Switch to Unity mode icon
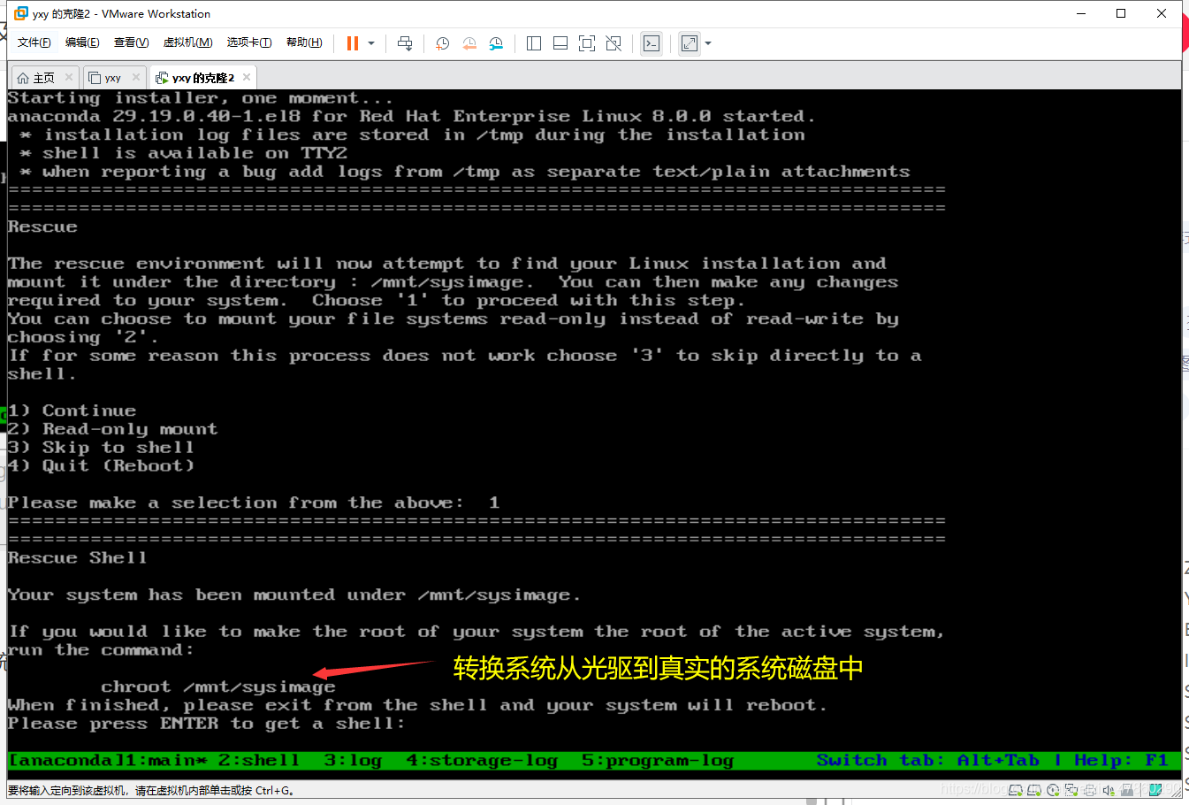 (614, 43)
